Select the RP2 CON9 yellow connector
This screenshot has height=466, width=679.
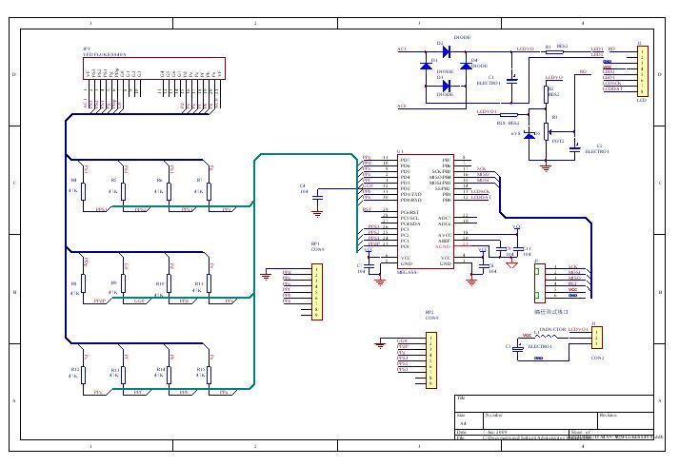(430, 360)
